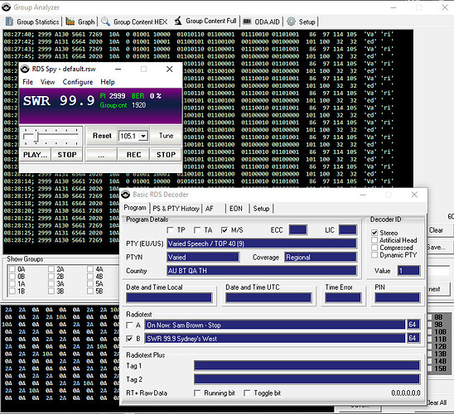Click the REC button
Screen dimensions: 454x414
tap(133, 155)
